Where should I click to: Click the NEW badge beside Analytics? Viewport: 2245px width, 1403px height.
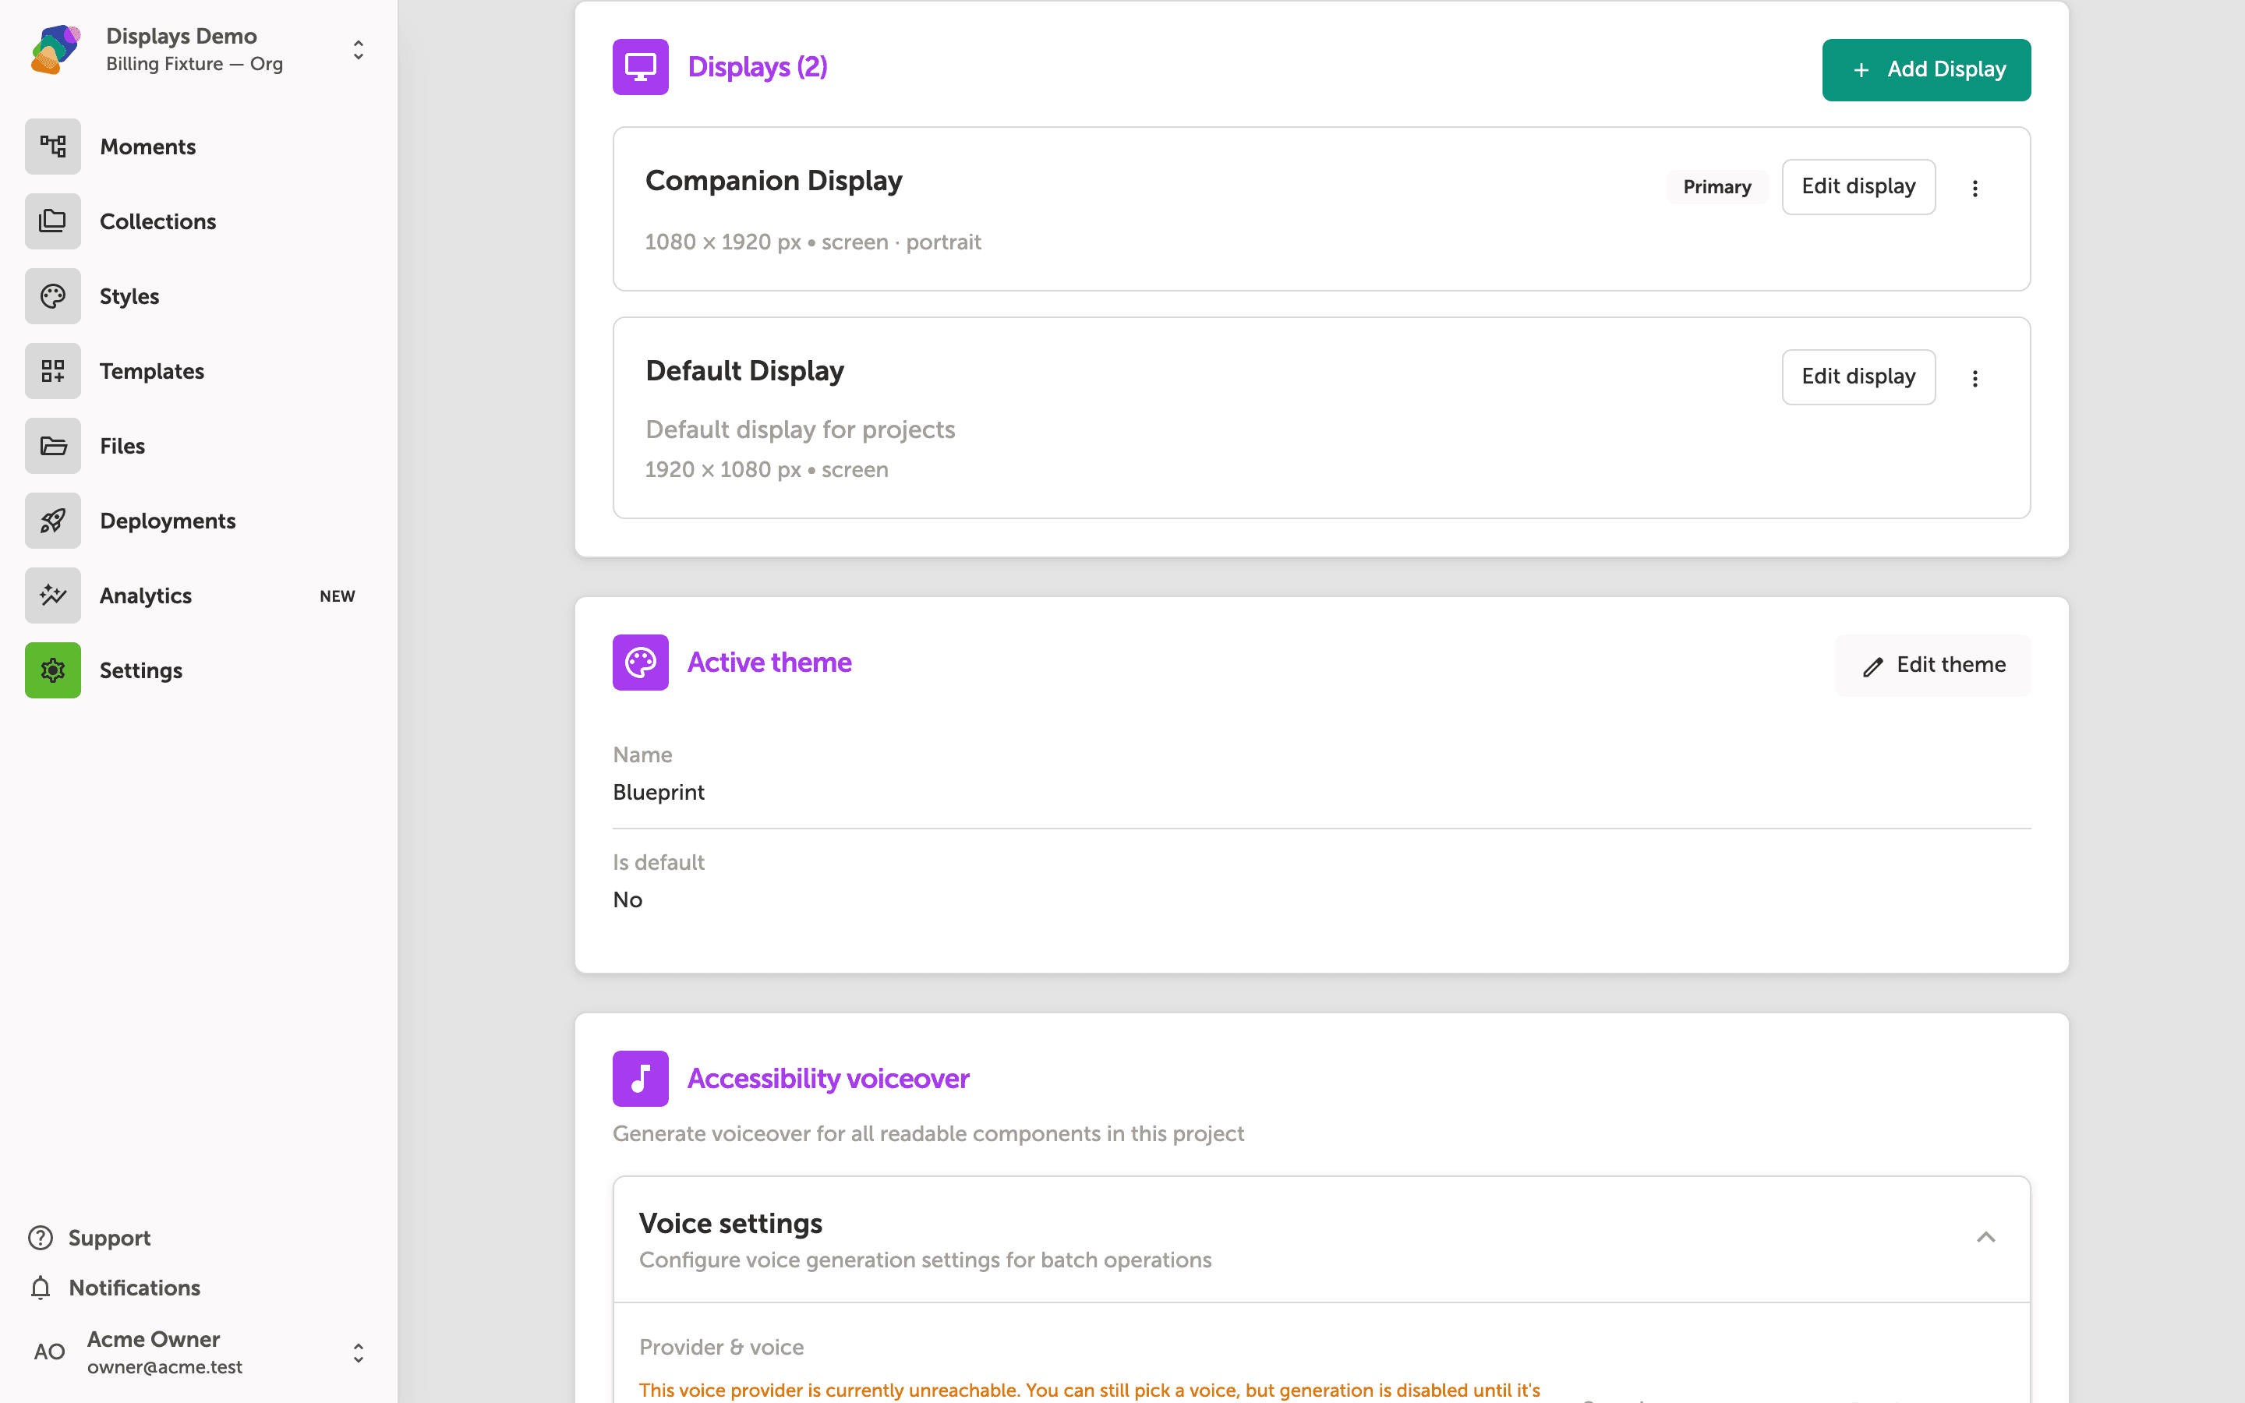pyautogui.click(x=338, y=595)
